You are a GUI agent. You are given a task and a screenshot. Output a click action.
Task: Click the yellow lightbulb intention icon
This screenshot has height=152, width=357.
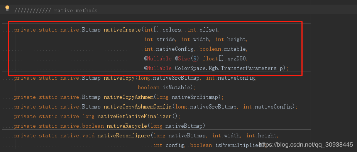7,8
